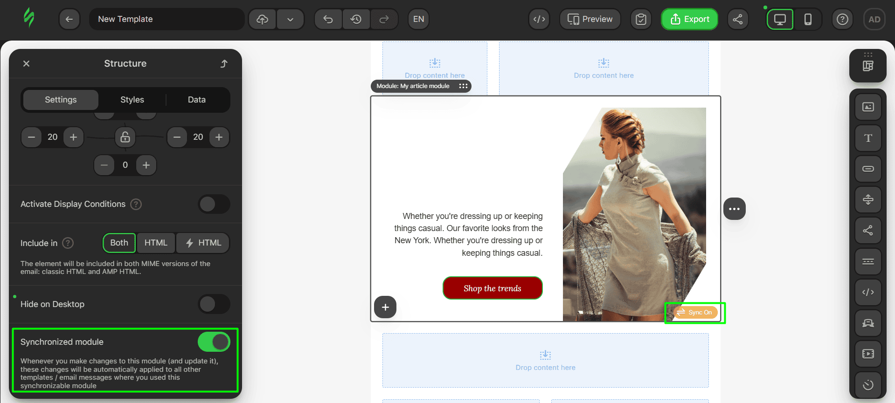Open module three-dots options menu
The width and height of the screenshot is (895, 403).
734,209
